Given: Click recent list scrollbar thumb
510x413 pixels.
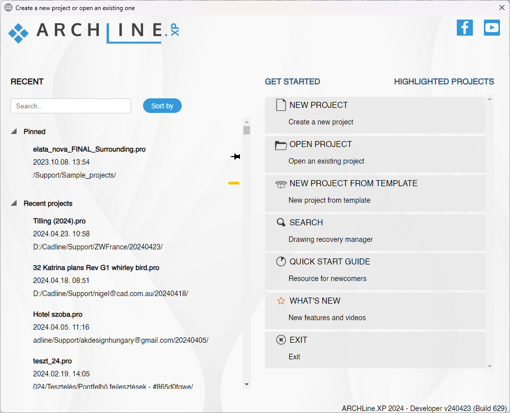Looking at the screenshot, I should click(246, 130).
